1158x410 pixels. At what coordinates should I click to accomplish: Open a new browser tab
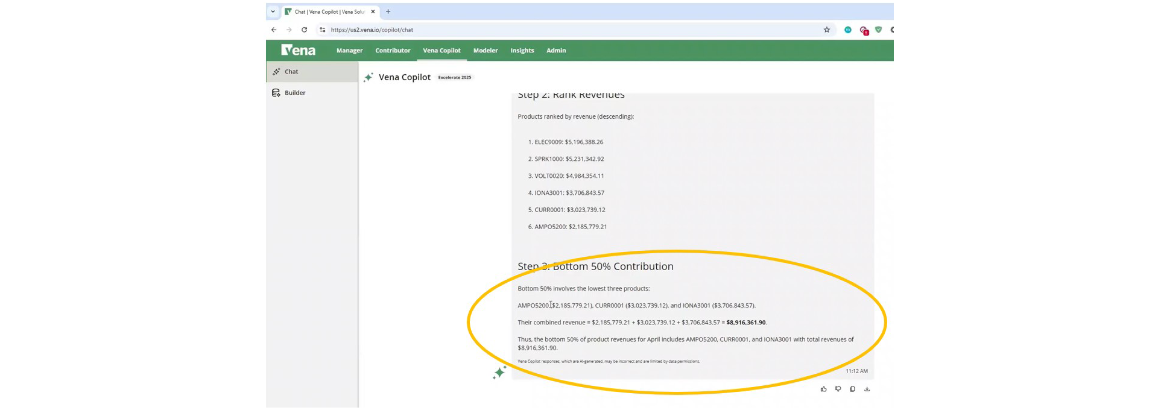pyautogui.click(x=388, y=11)
